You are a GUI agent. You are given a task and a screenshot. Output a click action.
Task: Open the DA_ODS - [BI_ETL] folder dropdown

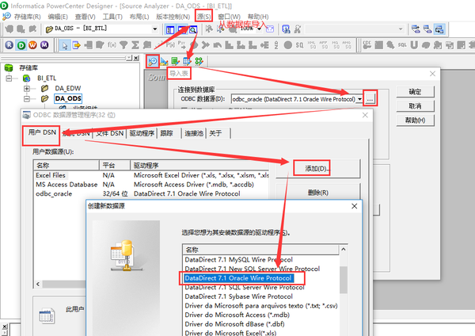pos(155,29)
